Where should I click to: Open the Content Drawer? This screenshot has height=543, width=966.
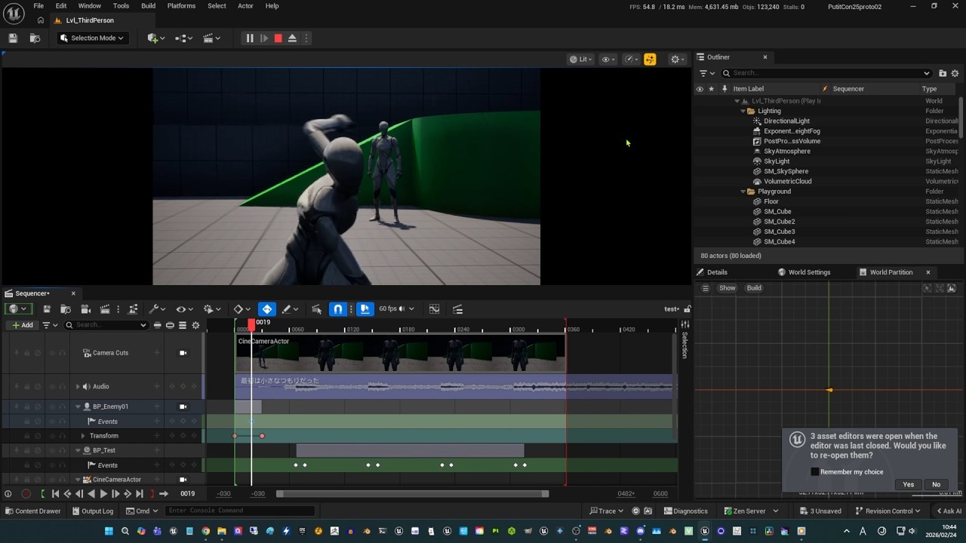tap(32, 511)
